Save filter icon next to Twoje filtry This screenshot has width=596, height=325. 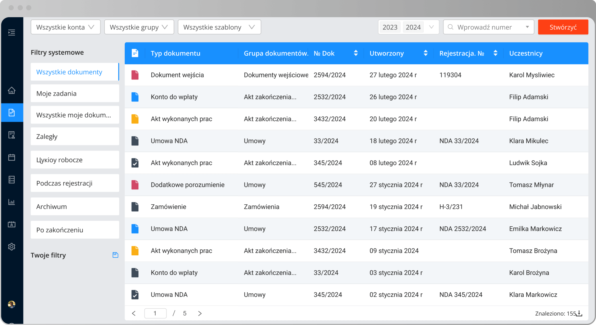[115, 255]
